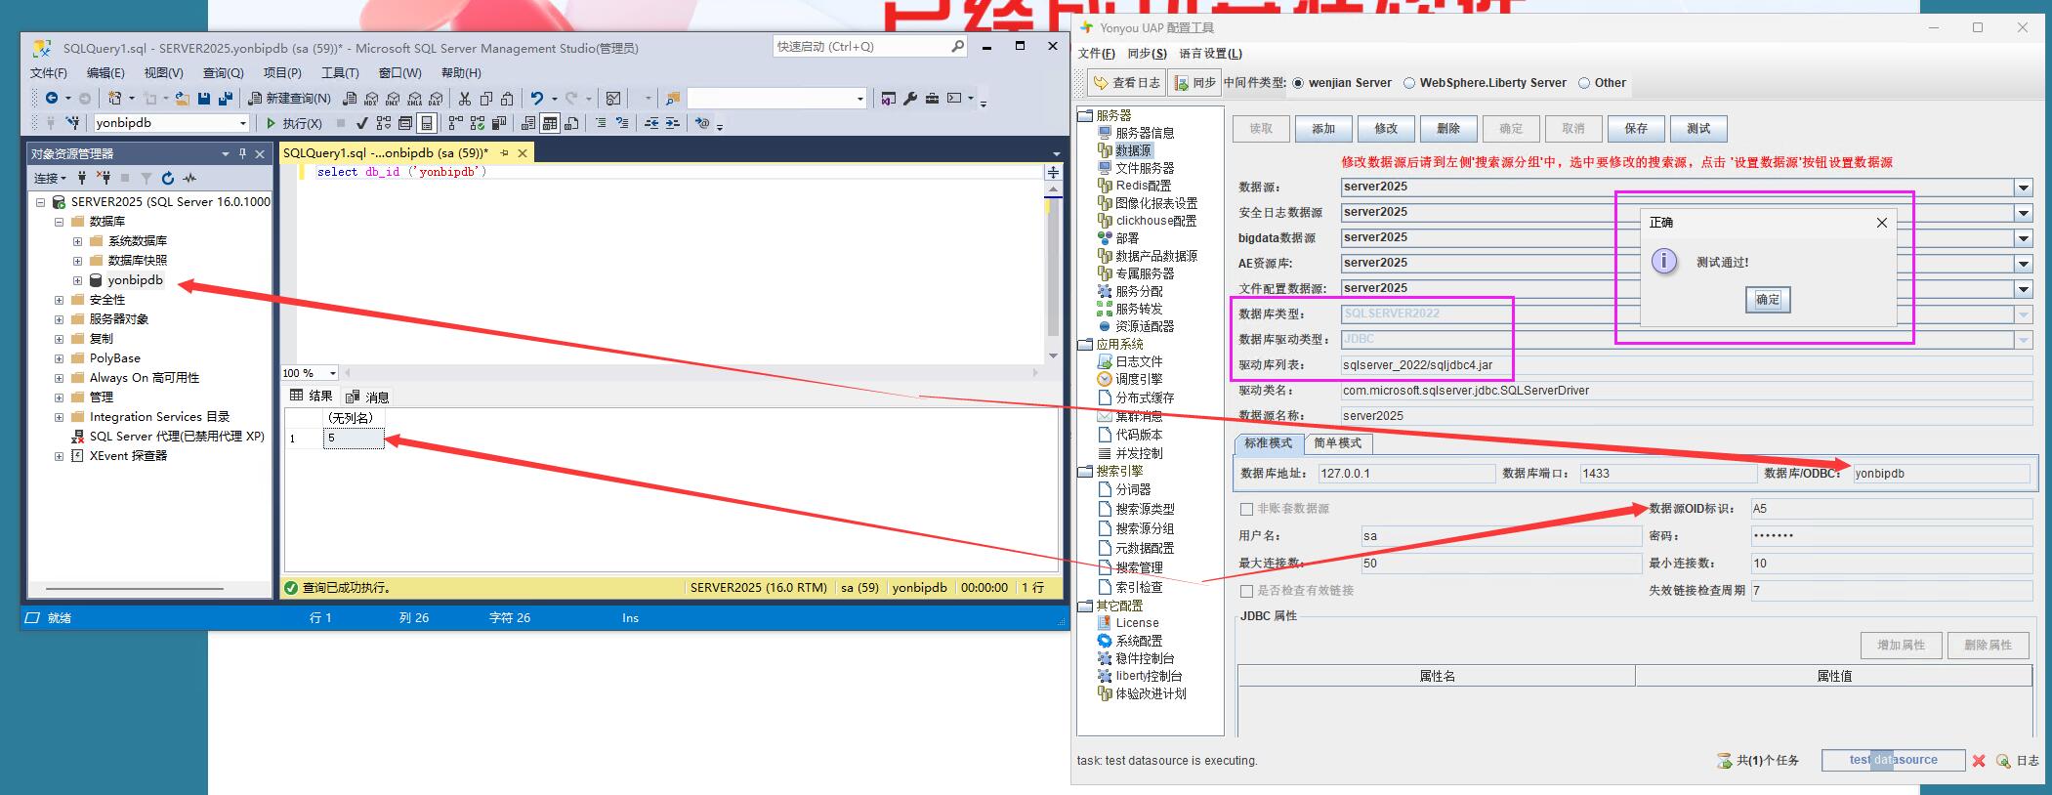This screenshot has height=795, width=2052.
Task: Open the 文件(F) menu in SSMS
Action: coord(49,72)
